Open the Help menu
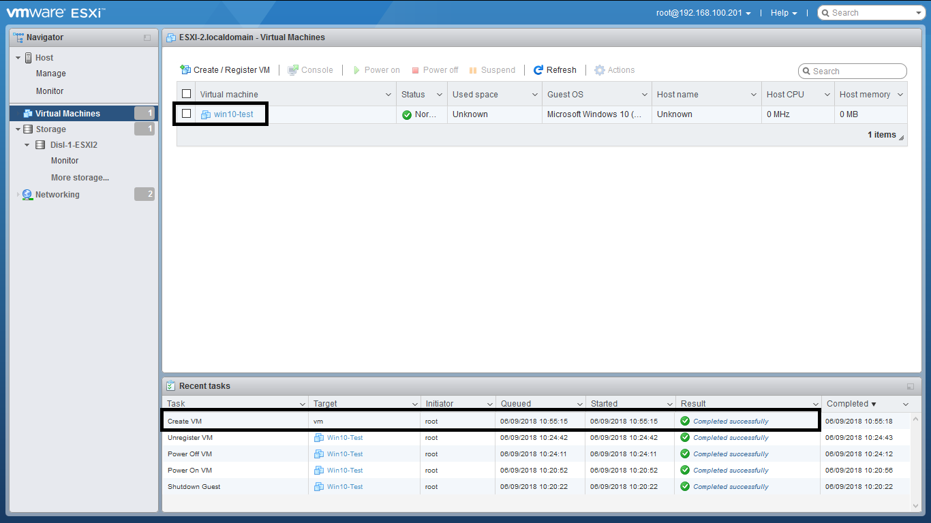 [x=783, y=13]
